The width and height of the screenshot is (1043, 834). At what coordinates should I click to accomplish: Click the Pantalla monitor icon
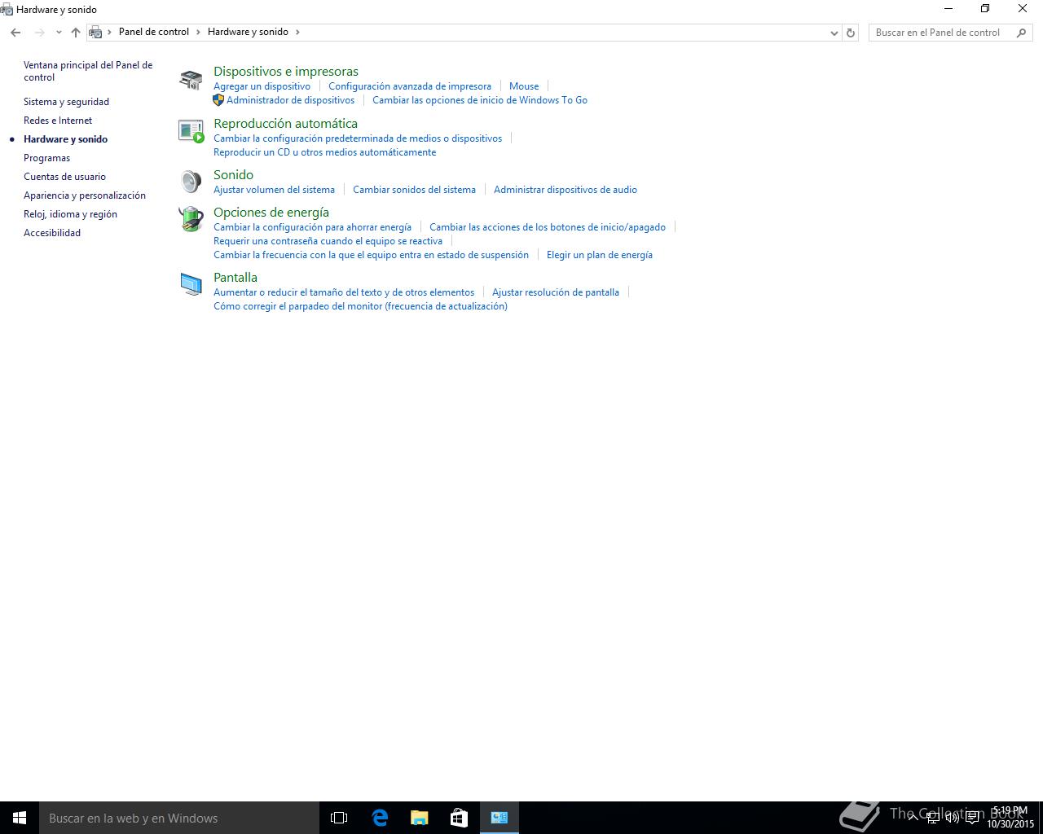[191, 284]
